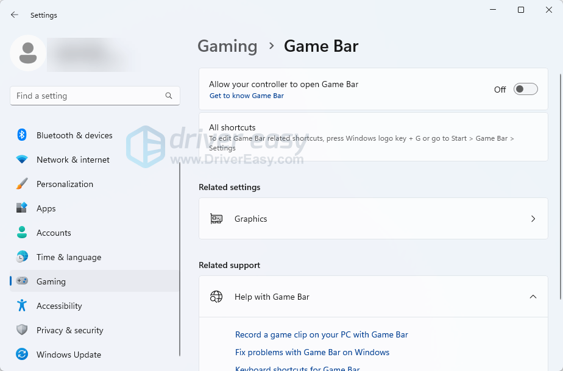The image size is (563, 371).
Task: Go back to Gaming breadcrumb
Action: click(227, 46)
